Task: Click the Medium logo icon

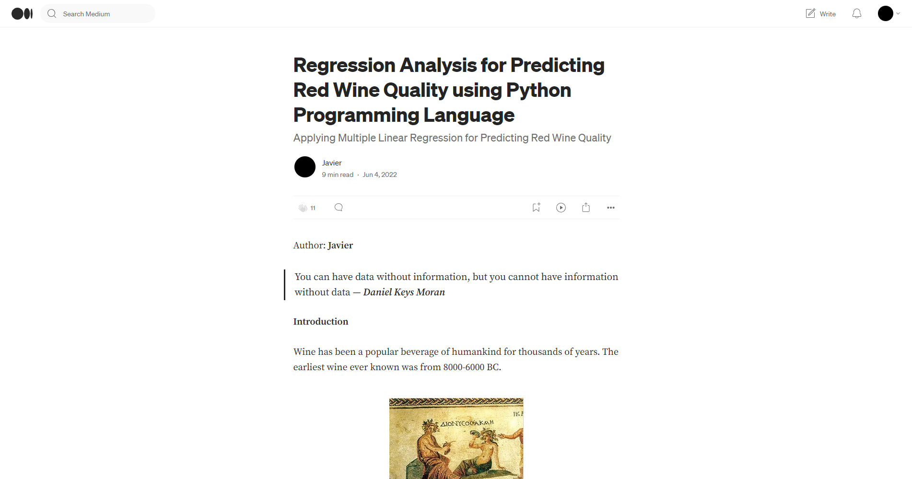Action: coord(22,13)
